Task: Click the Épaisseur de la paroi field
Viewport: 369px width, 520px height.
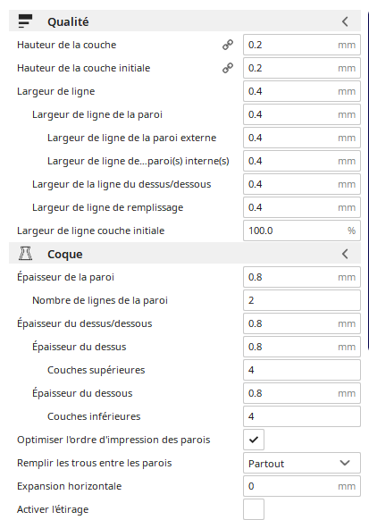Action: (x=302, y=277)
